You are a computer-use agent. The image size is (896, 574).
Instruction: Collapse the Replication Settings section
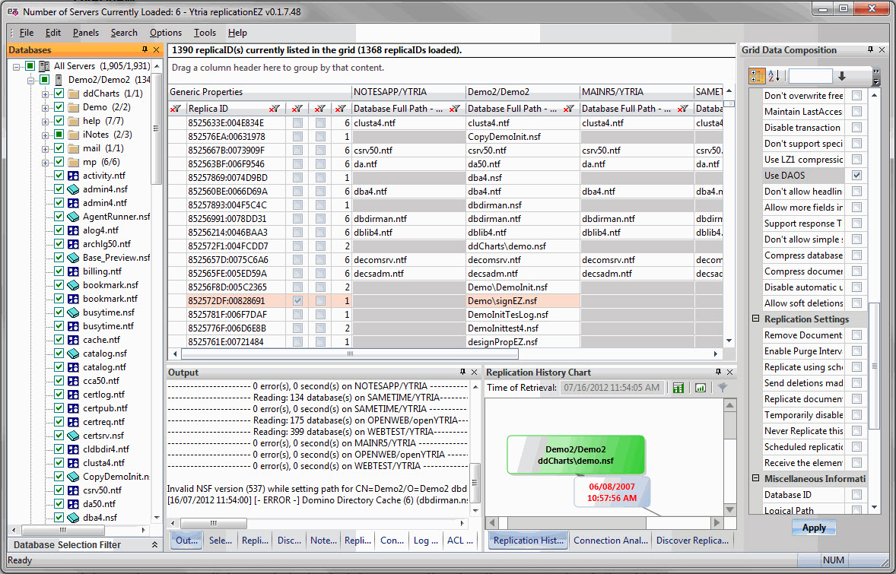pos(756,319)
